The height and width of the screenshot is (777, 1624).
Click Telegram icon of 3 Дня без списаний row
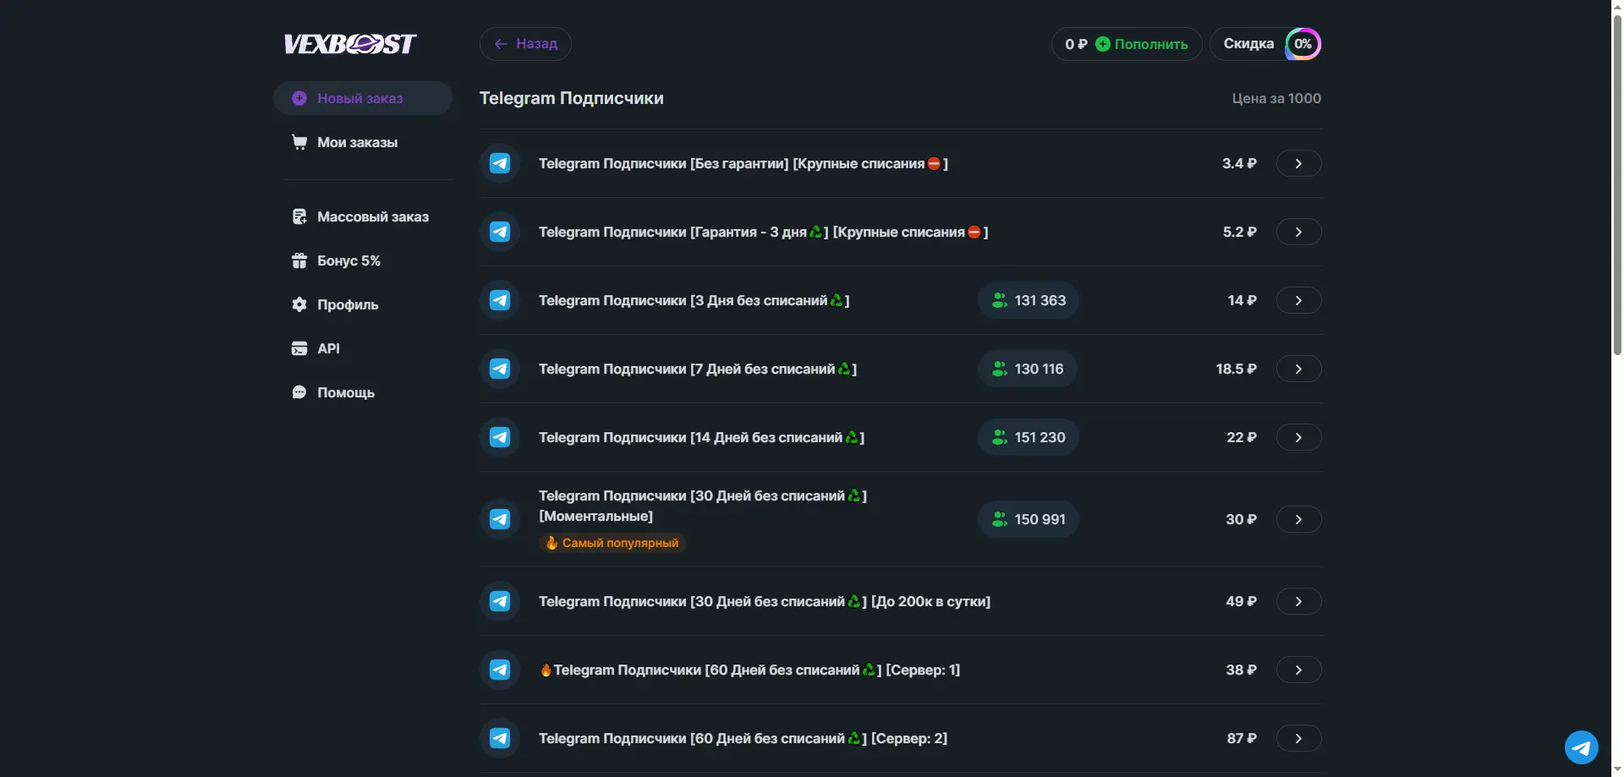(500, 300)
